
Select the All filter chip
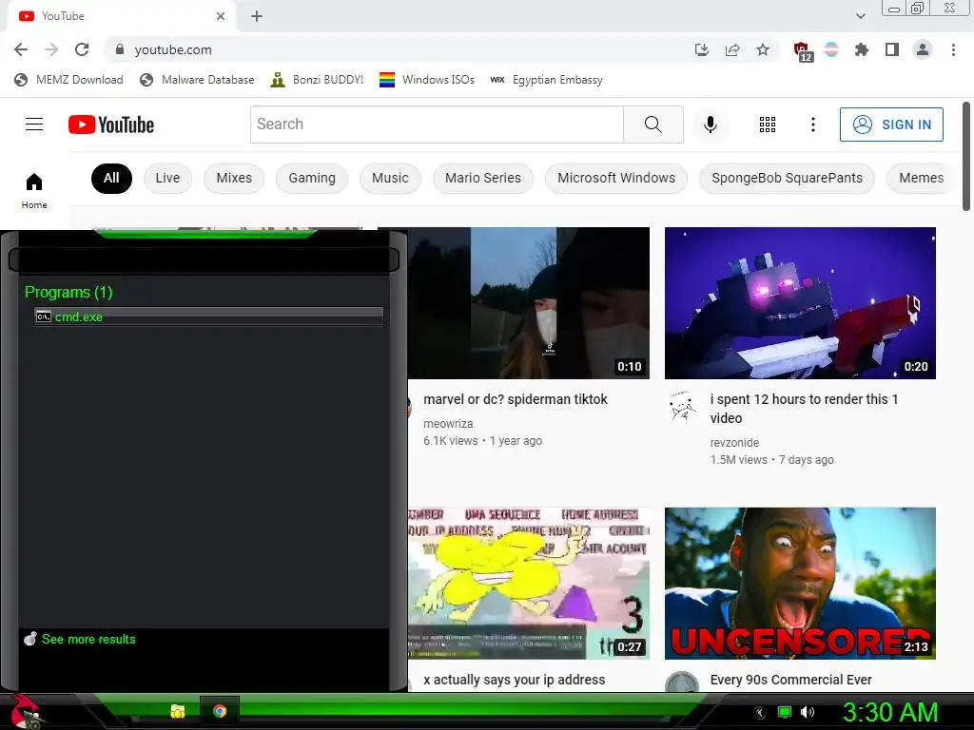point(111,178)
